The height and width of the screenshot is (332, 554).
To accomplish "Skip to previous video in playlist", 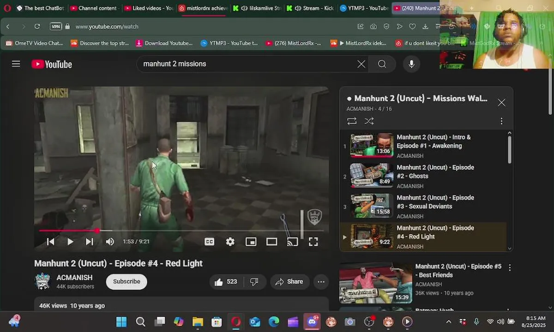I will pos(51,242).
